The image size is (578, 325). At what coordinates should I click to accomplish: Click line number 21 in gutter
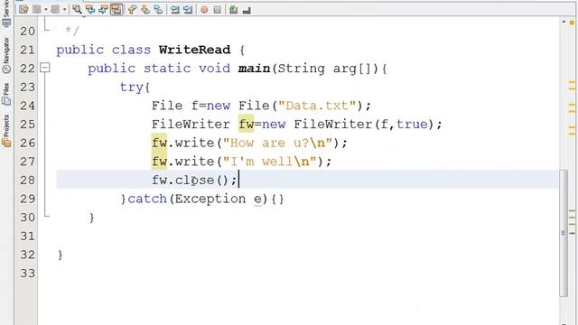[x=27, y=50]
